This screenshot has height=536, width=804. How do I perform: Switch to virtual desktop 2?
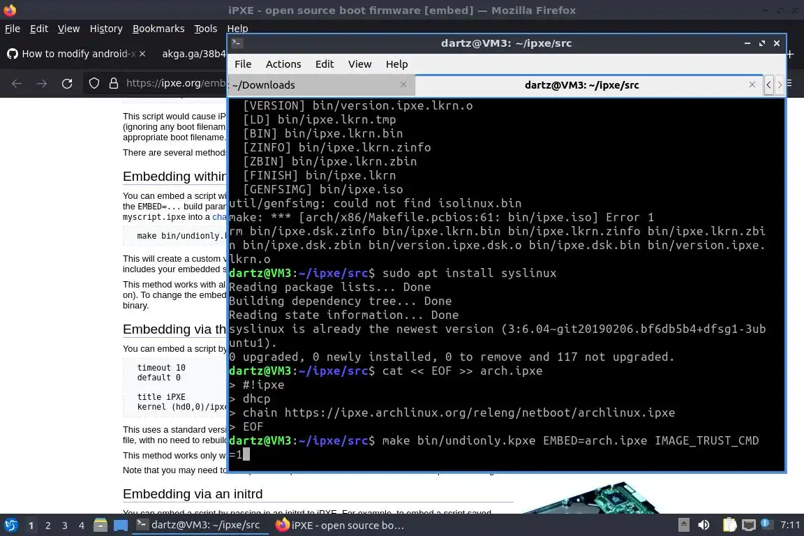[x=48, y=526]
